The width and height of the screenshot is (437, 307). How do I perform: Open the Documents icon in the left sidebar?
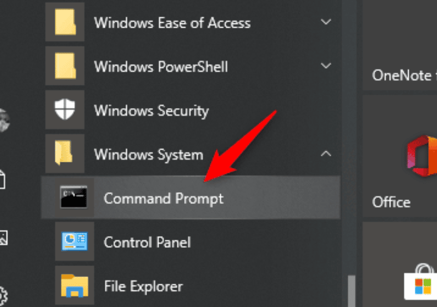(x=2, y=180)
